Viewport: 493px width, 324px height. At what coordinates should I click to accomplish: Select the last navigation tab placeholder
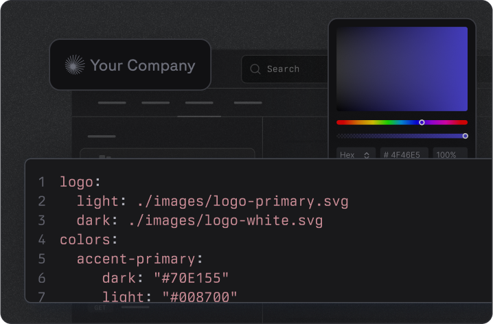point(248,103)
